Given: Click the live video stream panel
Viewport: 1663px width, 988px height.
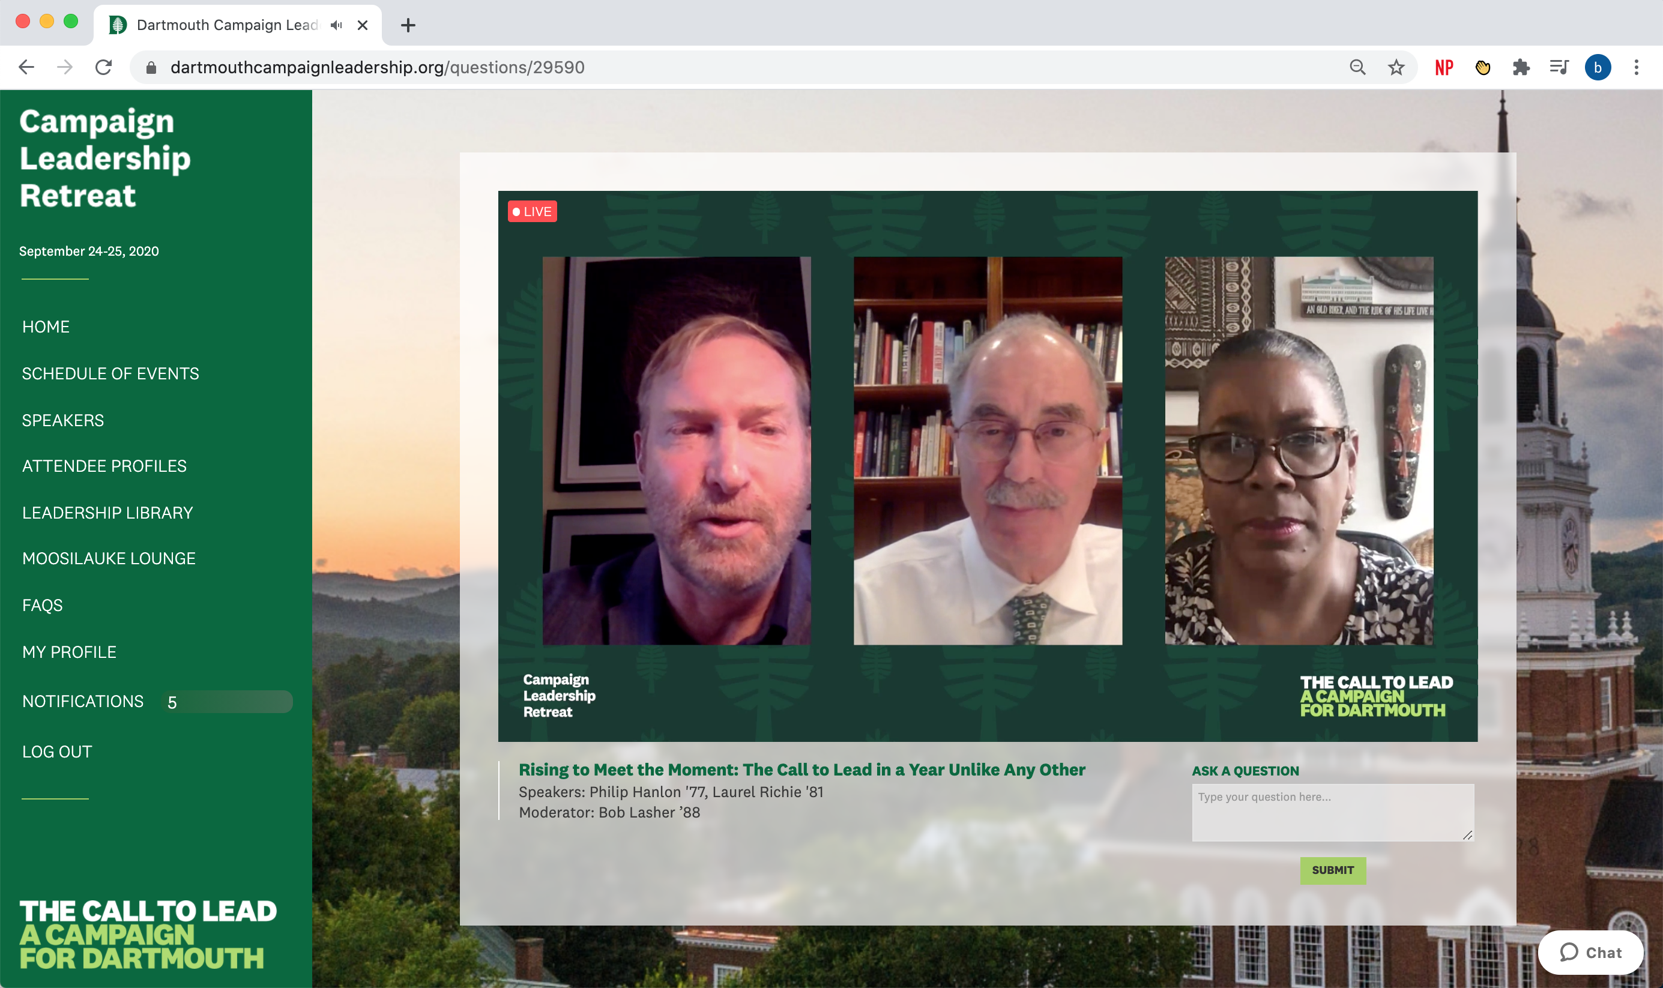Looking at the screenshot, I should [x=987, y=466].
